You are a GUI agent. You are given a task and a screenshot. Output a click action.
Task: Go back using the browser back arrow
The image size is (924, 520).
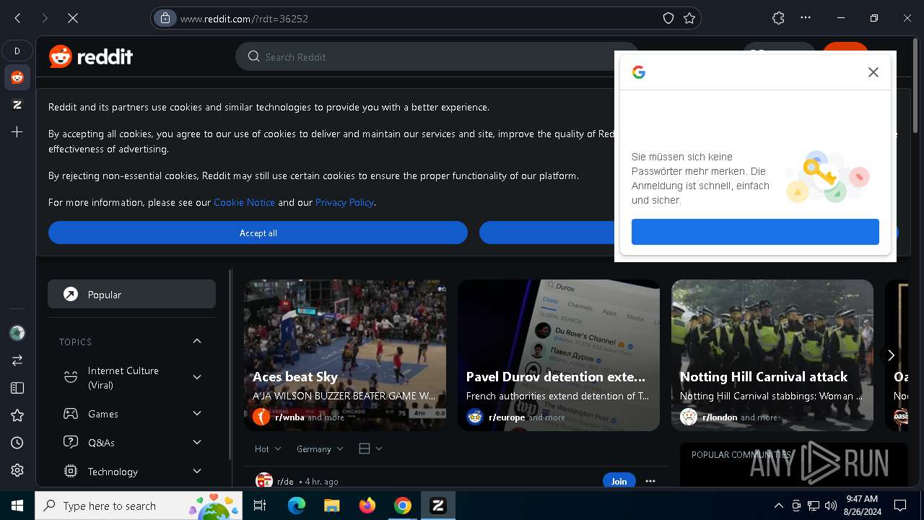17,18
